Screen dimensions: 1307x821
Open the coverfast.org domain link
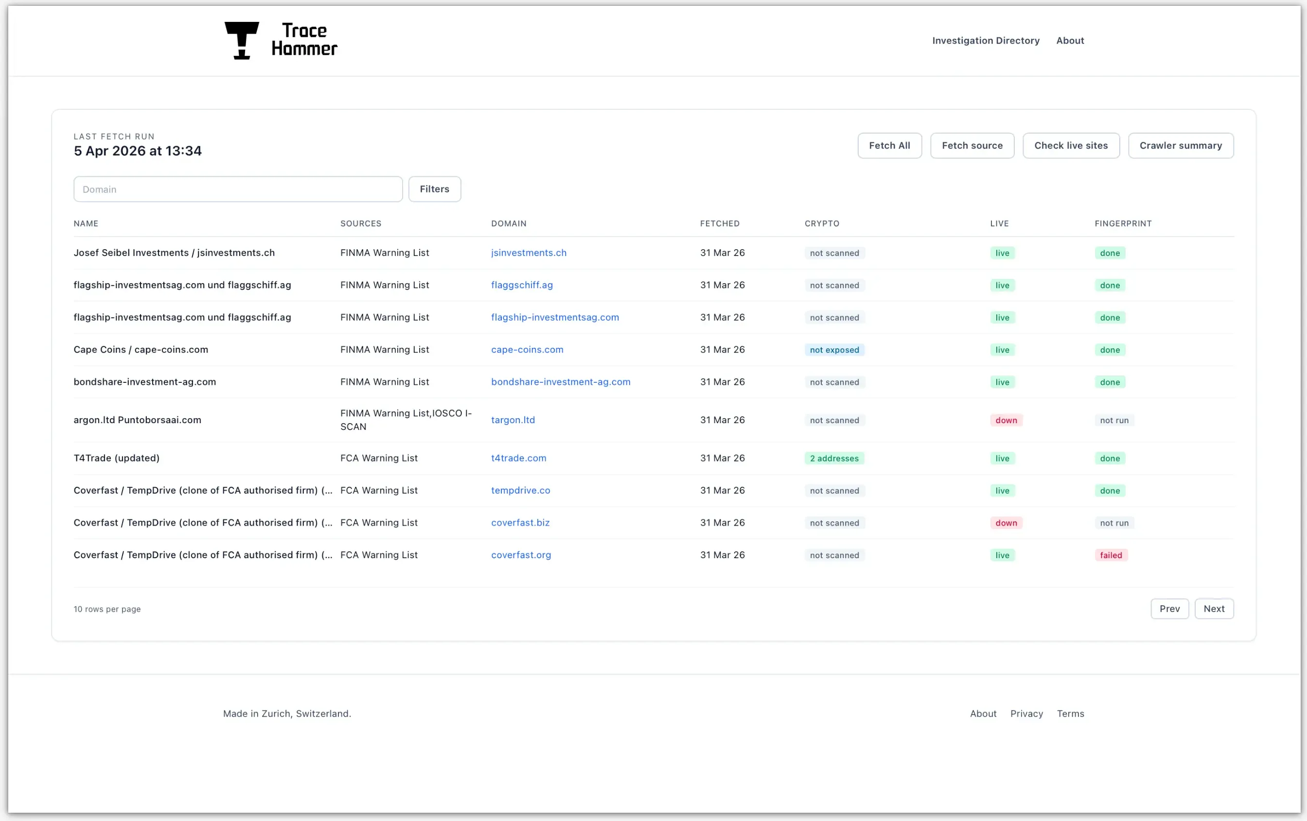point(521,555)
